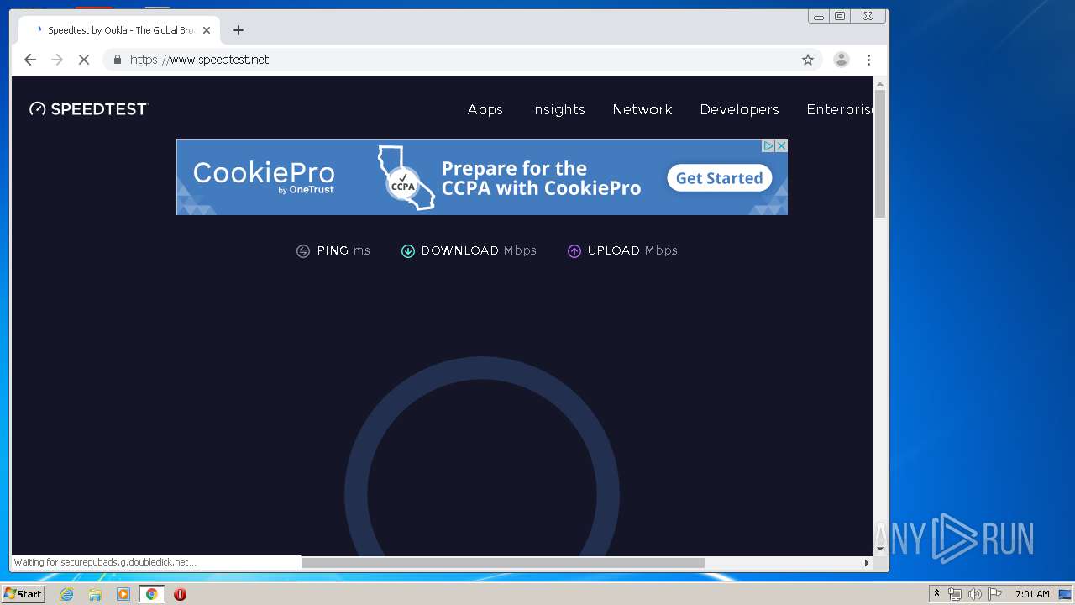The width and height of the screenshot is (1075, 605).
Task: Minimize the Chrome window
Action: point(819,16)
